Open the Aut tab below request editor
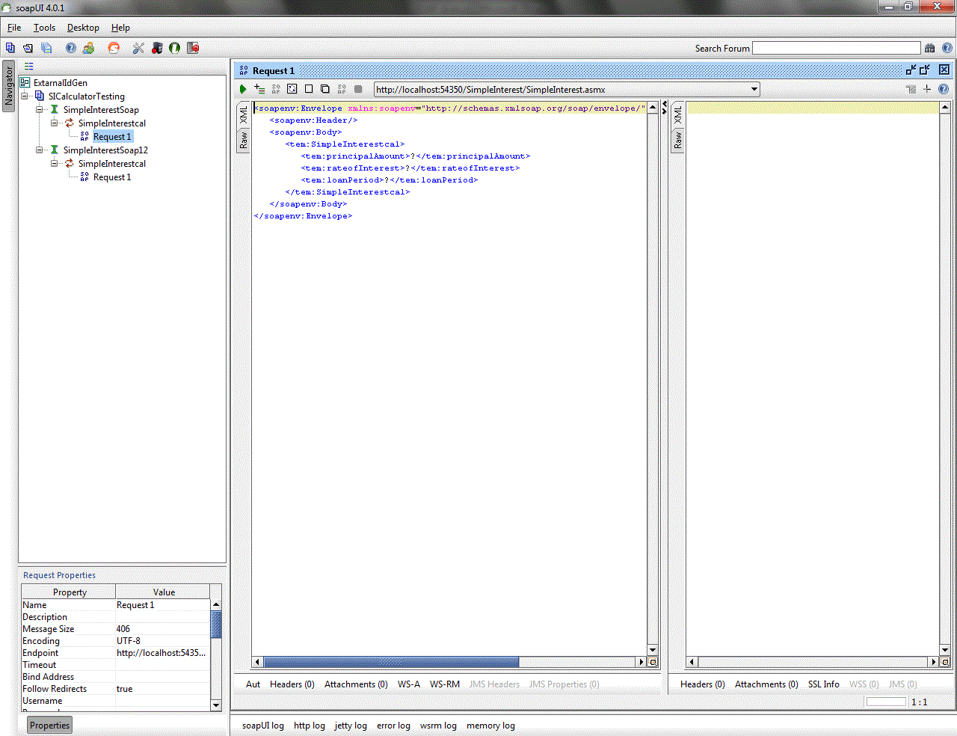The height and width of the screenshot is (736, 957). (x=253, y=684)
